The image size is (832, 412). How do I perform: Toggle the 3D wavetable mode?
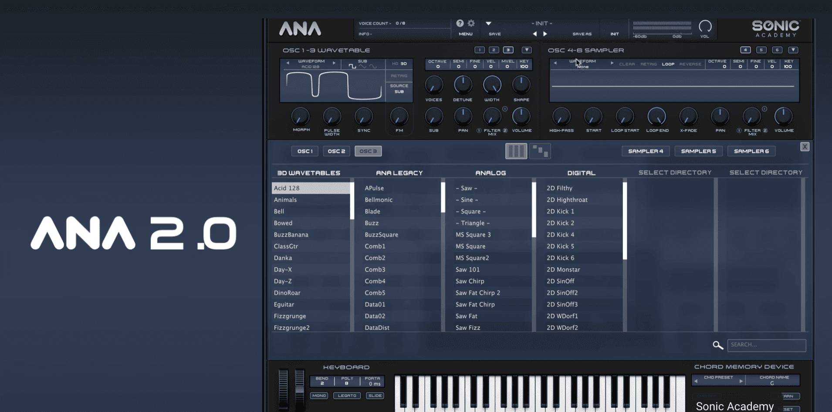(x=404, y=64)
